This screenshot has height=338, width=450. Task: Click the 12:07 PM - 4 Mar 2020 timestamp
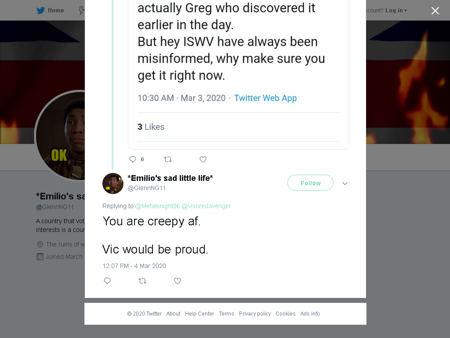(x=134, y=266)
